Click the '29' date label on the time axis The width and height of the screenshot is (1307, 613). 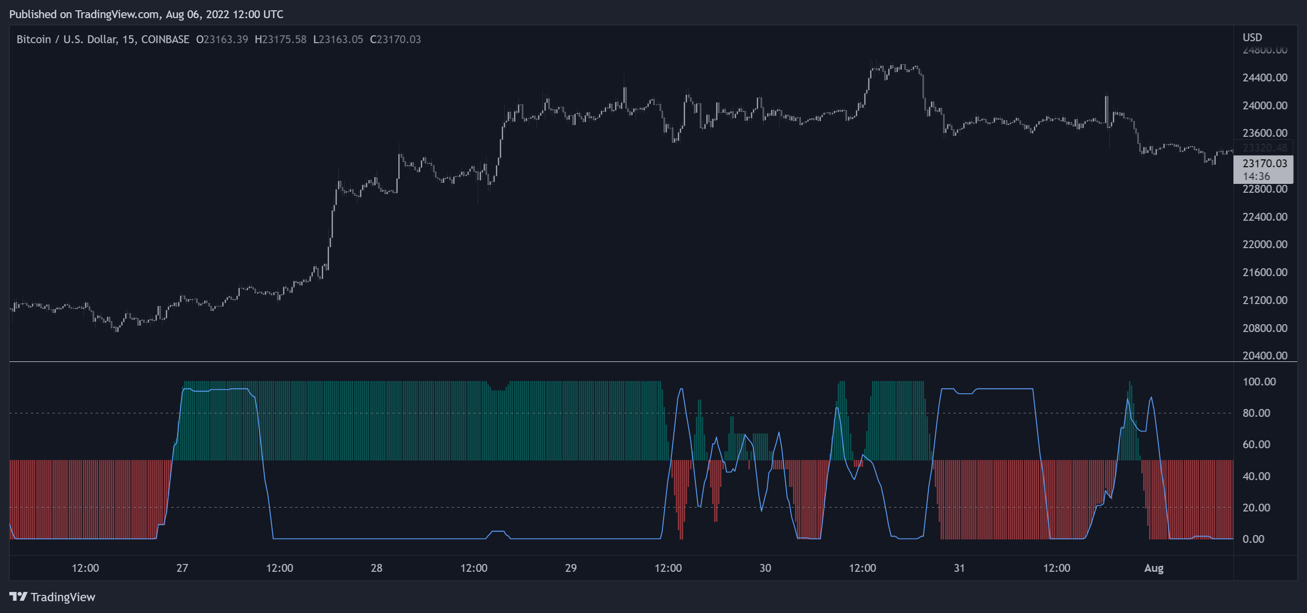click(571, 568)
